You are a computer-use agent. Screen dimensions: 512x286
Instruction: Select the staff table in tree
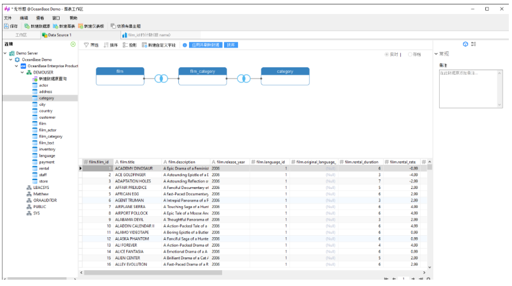pos(43,174)
